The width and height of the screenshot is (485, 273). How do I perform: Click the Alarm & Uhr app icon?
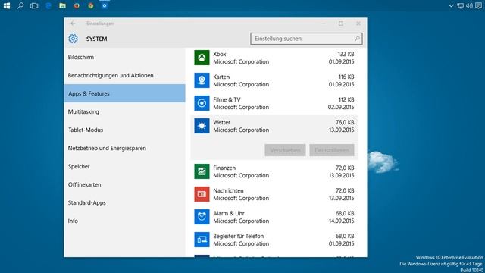(x=202, y=217)
